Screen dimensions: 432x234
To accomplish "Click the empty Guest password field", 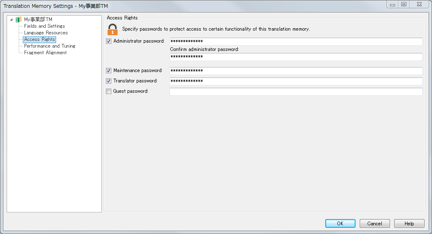I will click(x=296, y=92).
